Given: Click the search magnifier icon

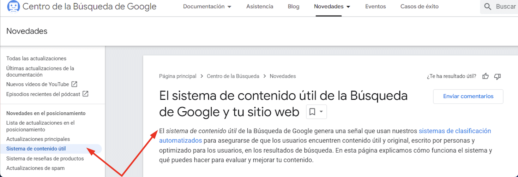Looking at the screenshot, I should click(488, 7).
